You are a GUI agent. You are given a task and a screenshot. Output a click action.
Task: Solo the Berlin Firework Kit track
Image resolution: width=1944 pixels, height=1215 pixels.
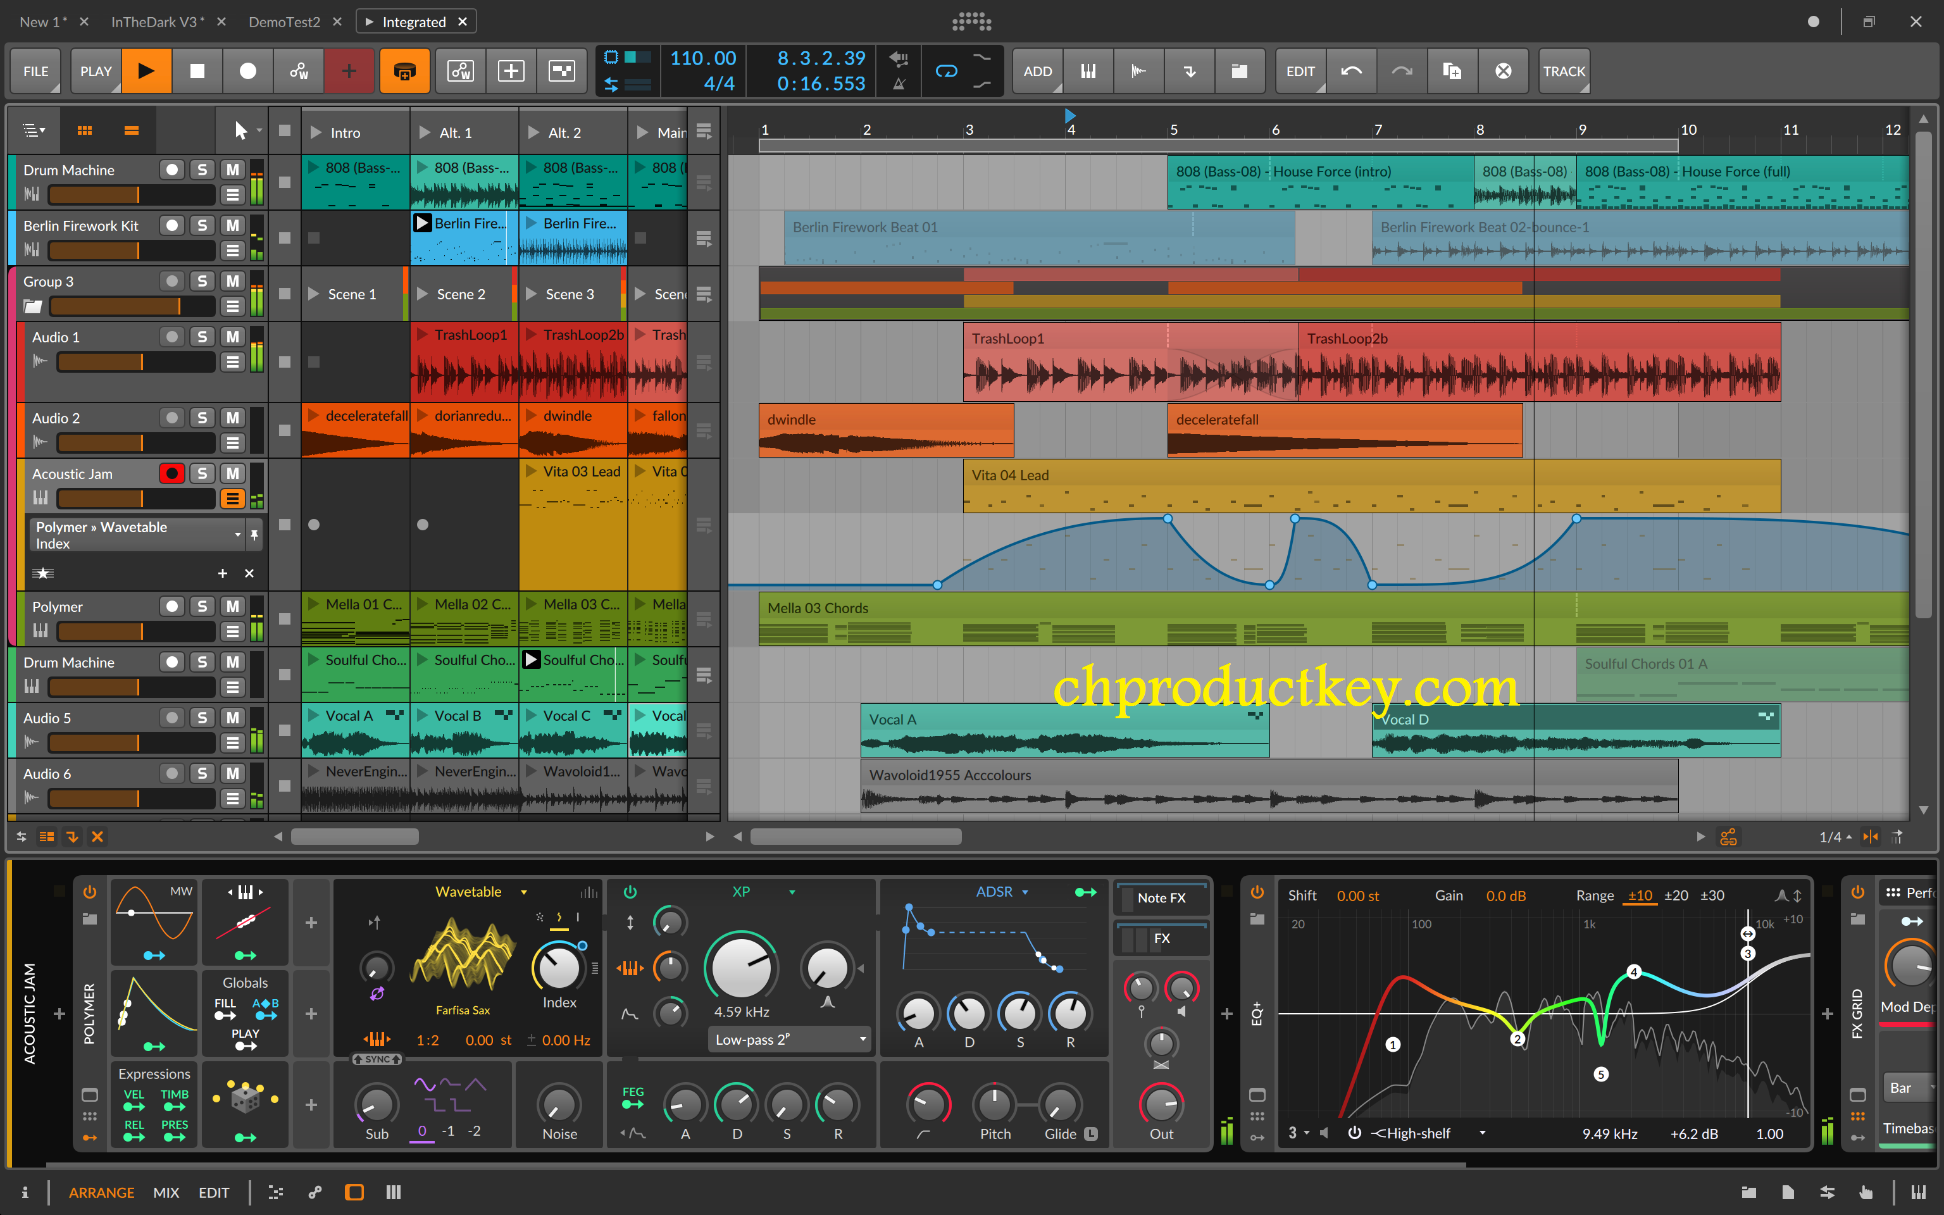(202, 225)
